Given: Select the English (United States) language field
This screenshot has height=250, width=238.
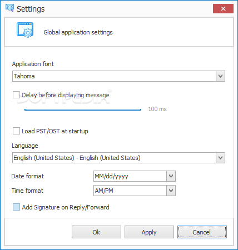Looking at the screenshot, I should click(x=114, y=158).
